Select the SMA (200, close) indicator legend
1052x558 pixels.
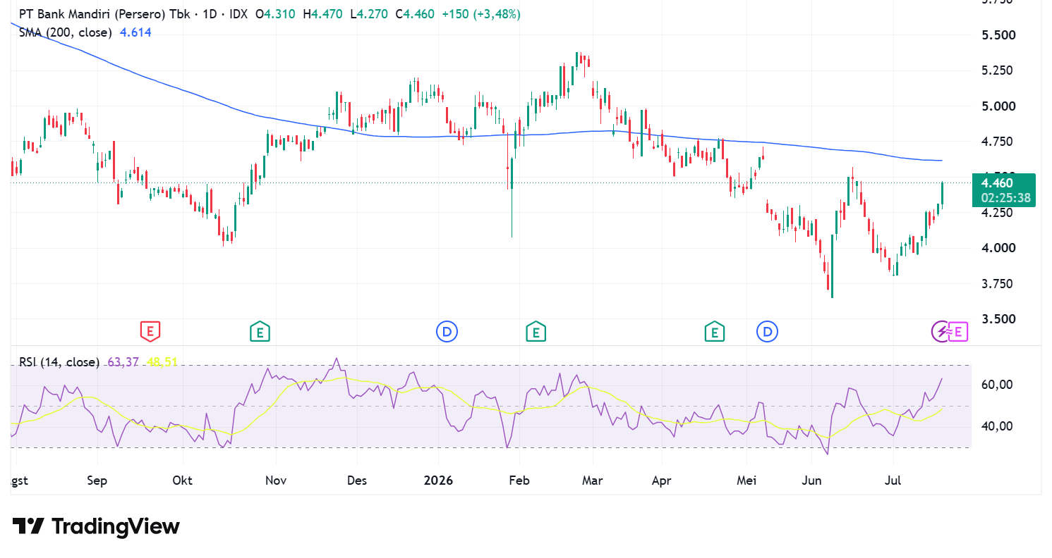point(65,32)
